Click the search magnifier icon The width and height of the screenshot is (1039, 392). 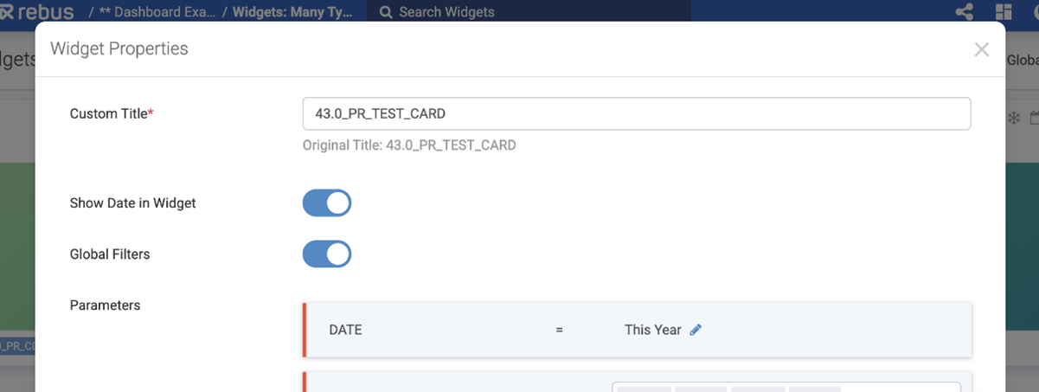(x=385, y=12)
